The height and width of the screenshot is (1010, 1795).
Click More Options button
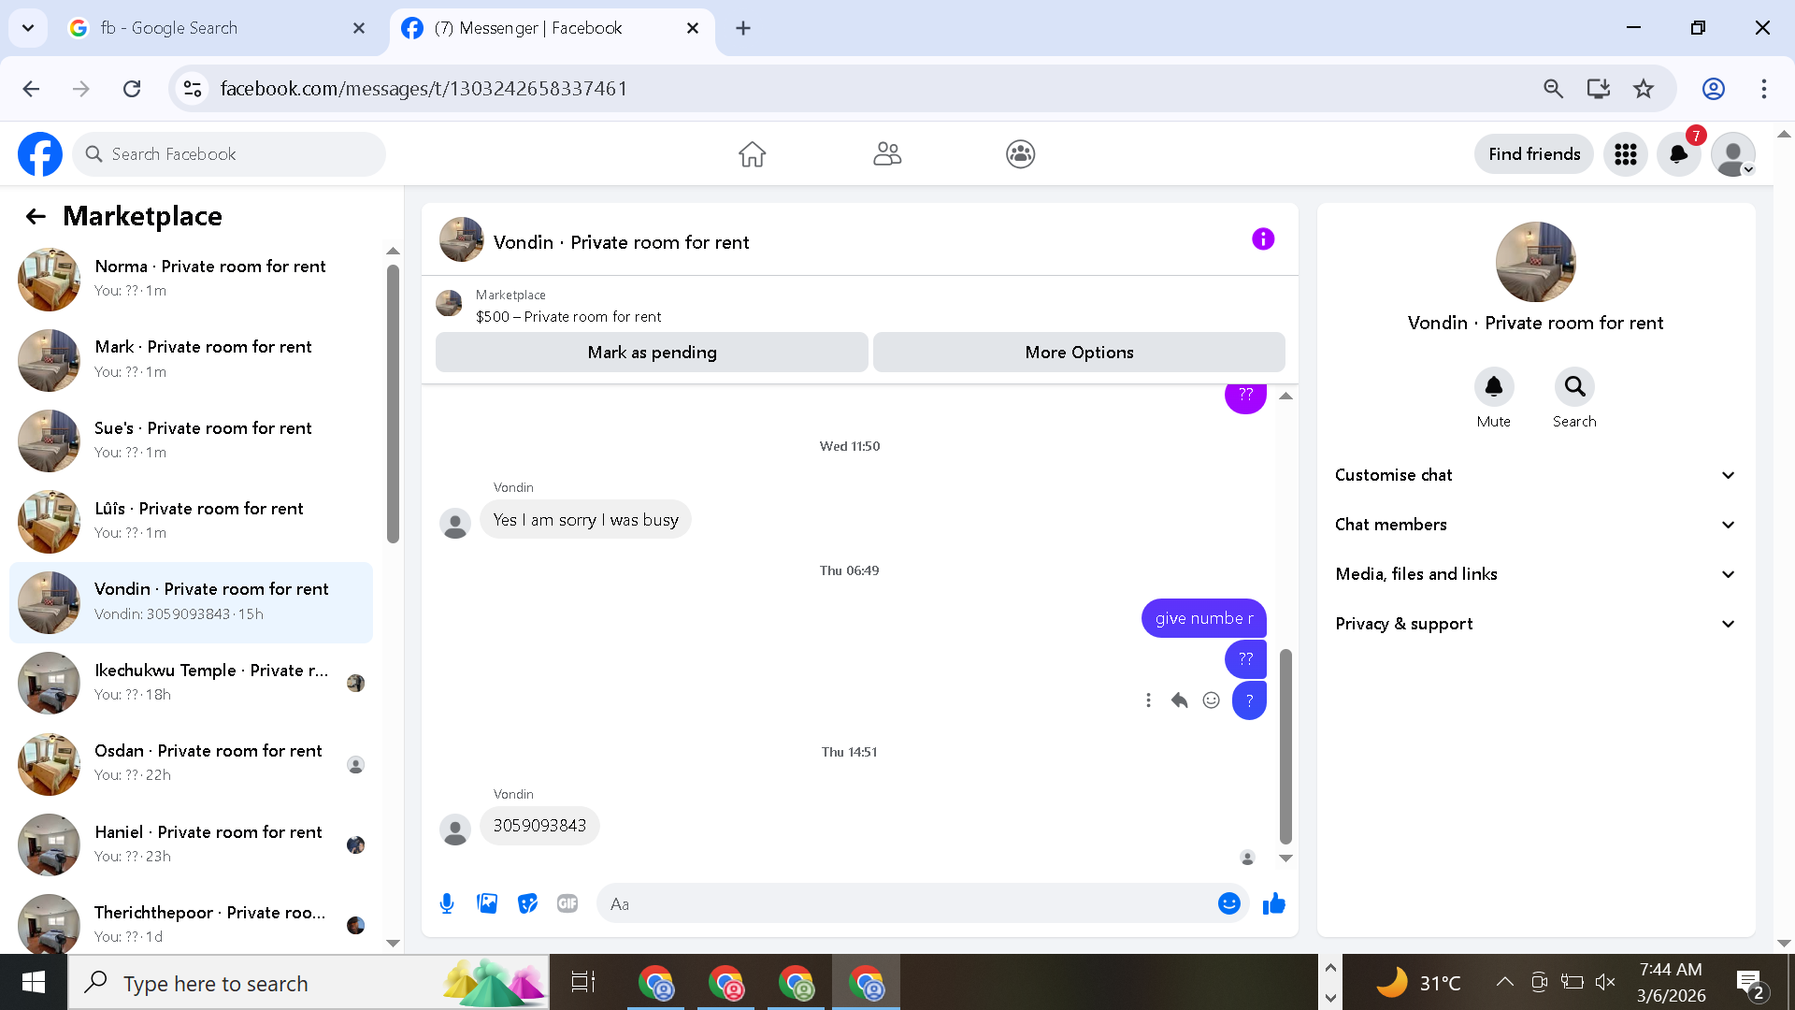pos(1079,353)
